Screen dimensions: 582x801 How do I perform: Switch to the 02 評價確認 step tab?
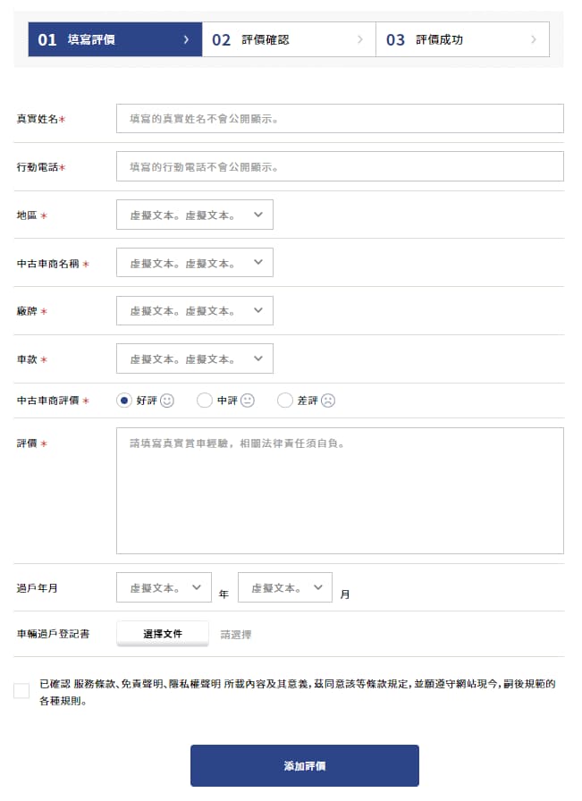point(289,39)
